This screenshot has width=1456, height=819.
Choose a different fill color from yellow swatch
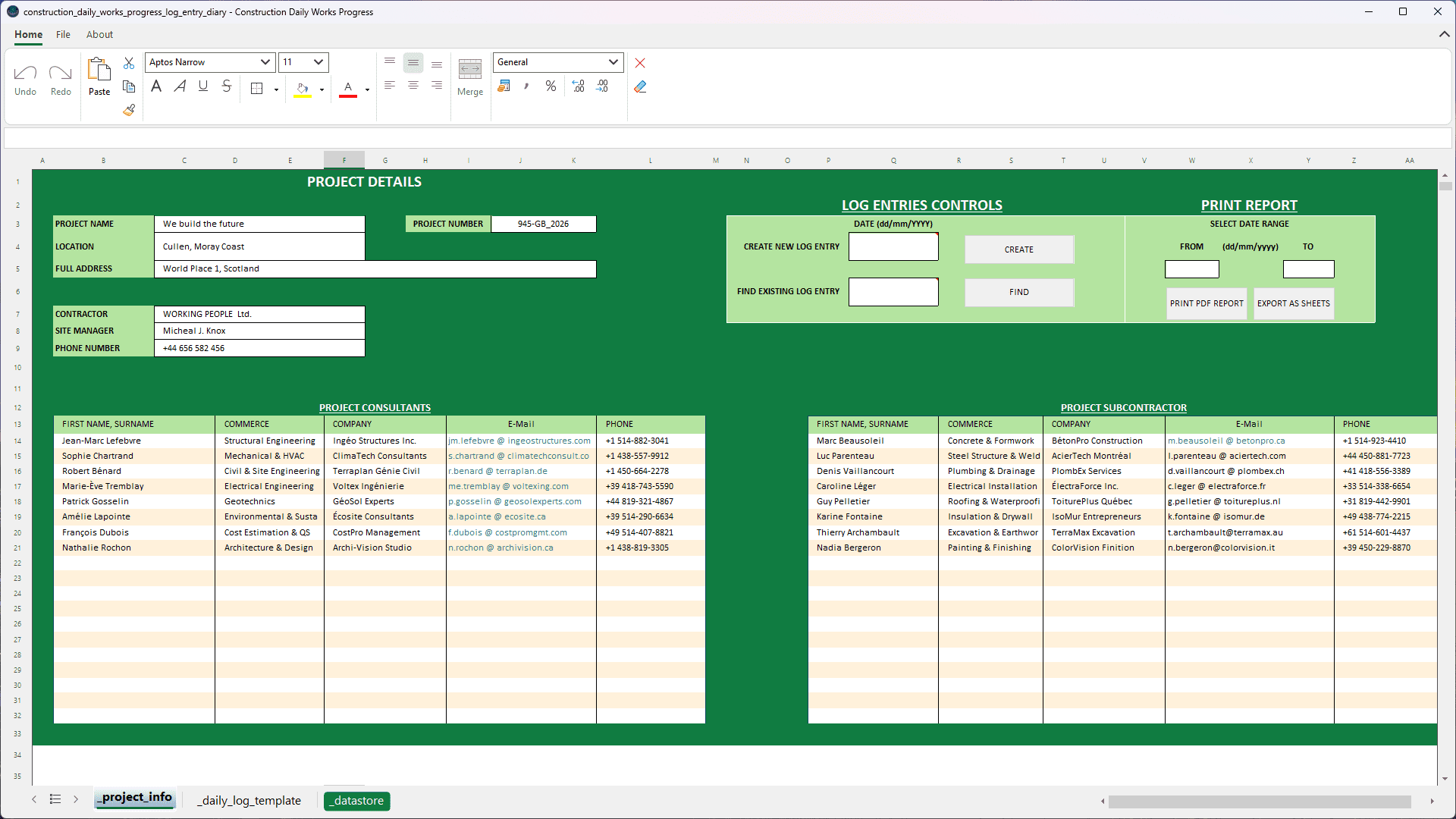tap(322, 89)
